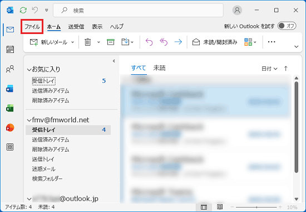Select 送信済みアイテム under fmv@fmworld.net
Image resolution: width=306 pixels, height=212 pixels.
51,140
